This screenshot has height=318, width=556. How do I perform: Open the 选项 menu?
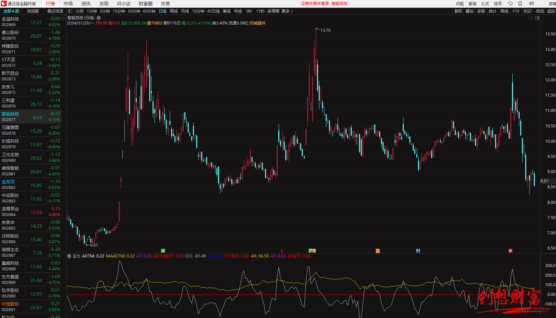498,4
